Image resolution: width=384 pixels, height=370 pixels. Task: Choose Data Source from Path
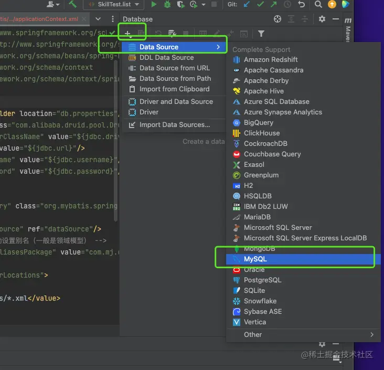(174, 79)
